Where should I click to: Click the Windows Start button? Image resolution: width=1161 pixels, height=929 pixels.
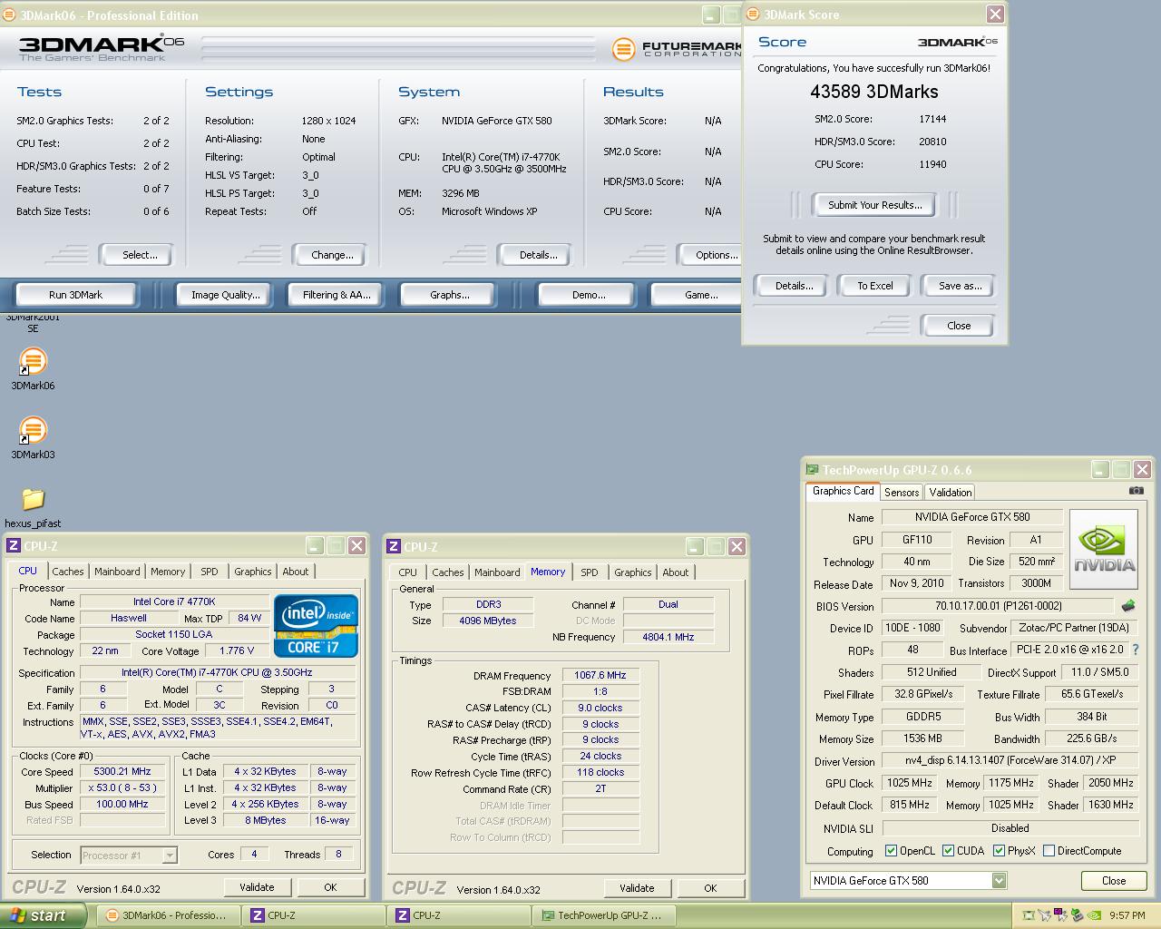(43, 915)
